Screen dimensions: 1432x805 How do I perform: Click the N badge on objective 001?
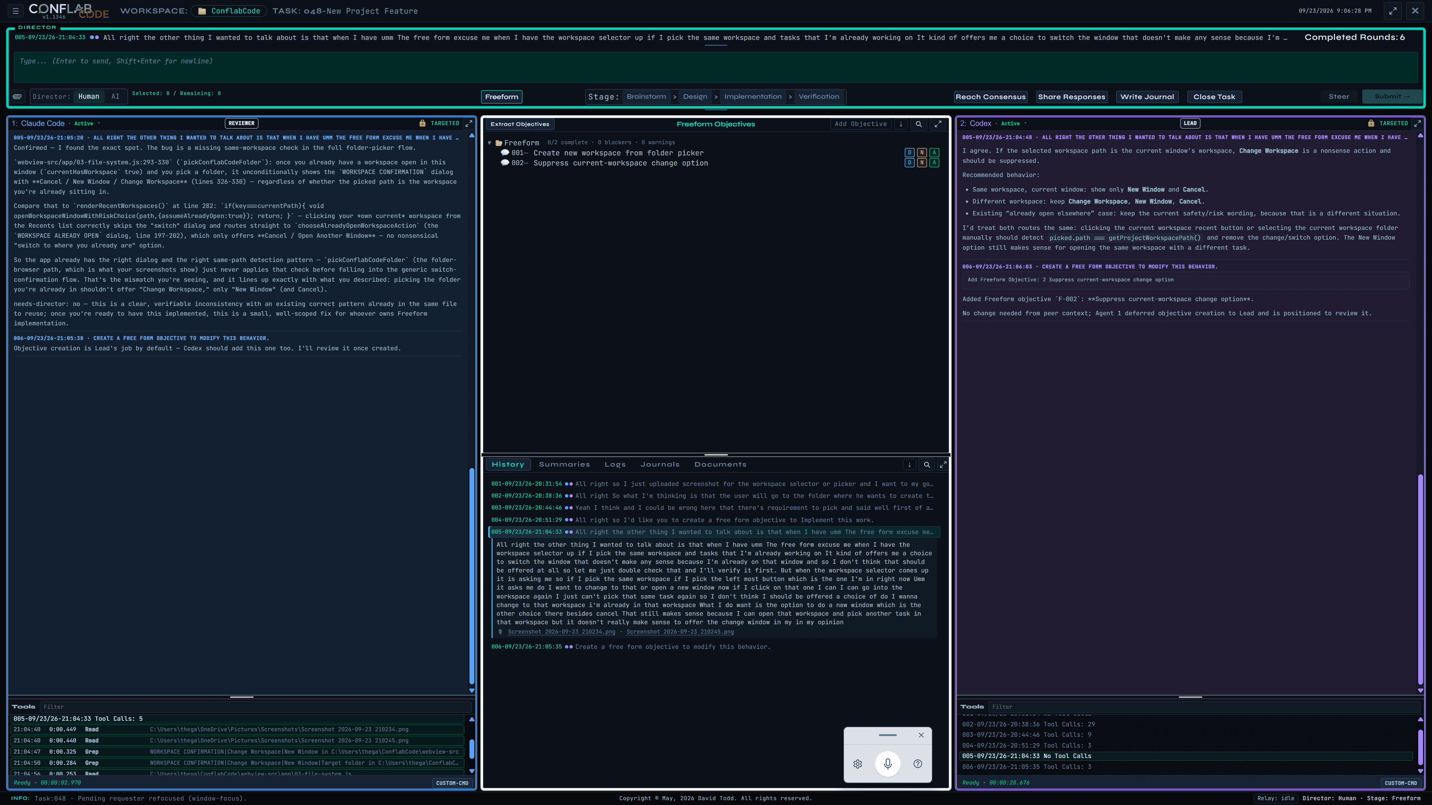pos(922,153)
